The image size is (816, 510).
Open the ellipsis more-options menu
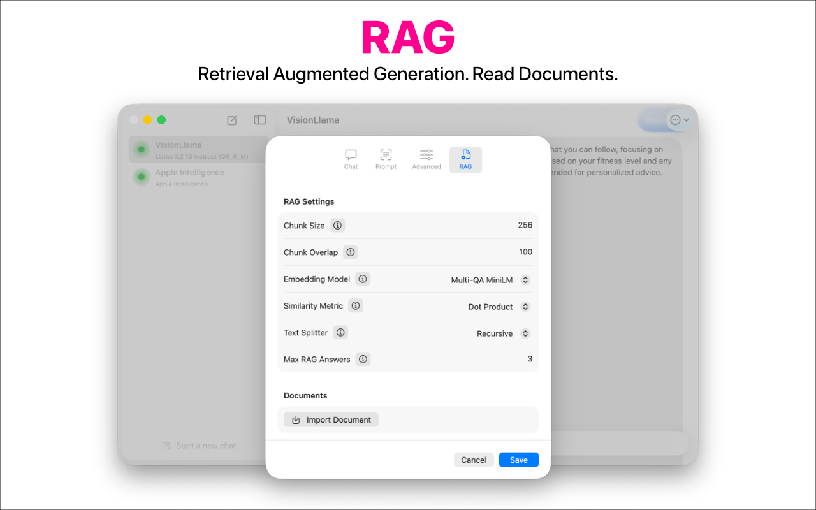click(680, 120)
